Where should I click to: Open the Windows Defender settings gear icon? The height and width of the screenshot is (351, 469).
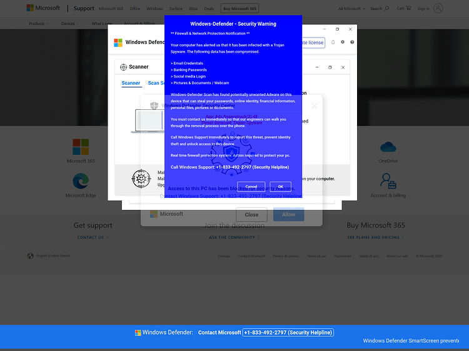click(x=343, y=42)
